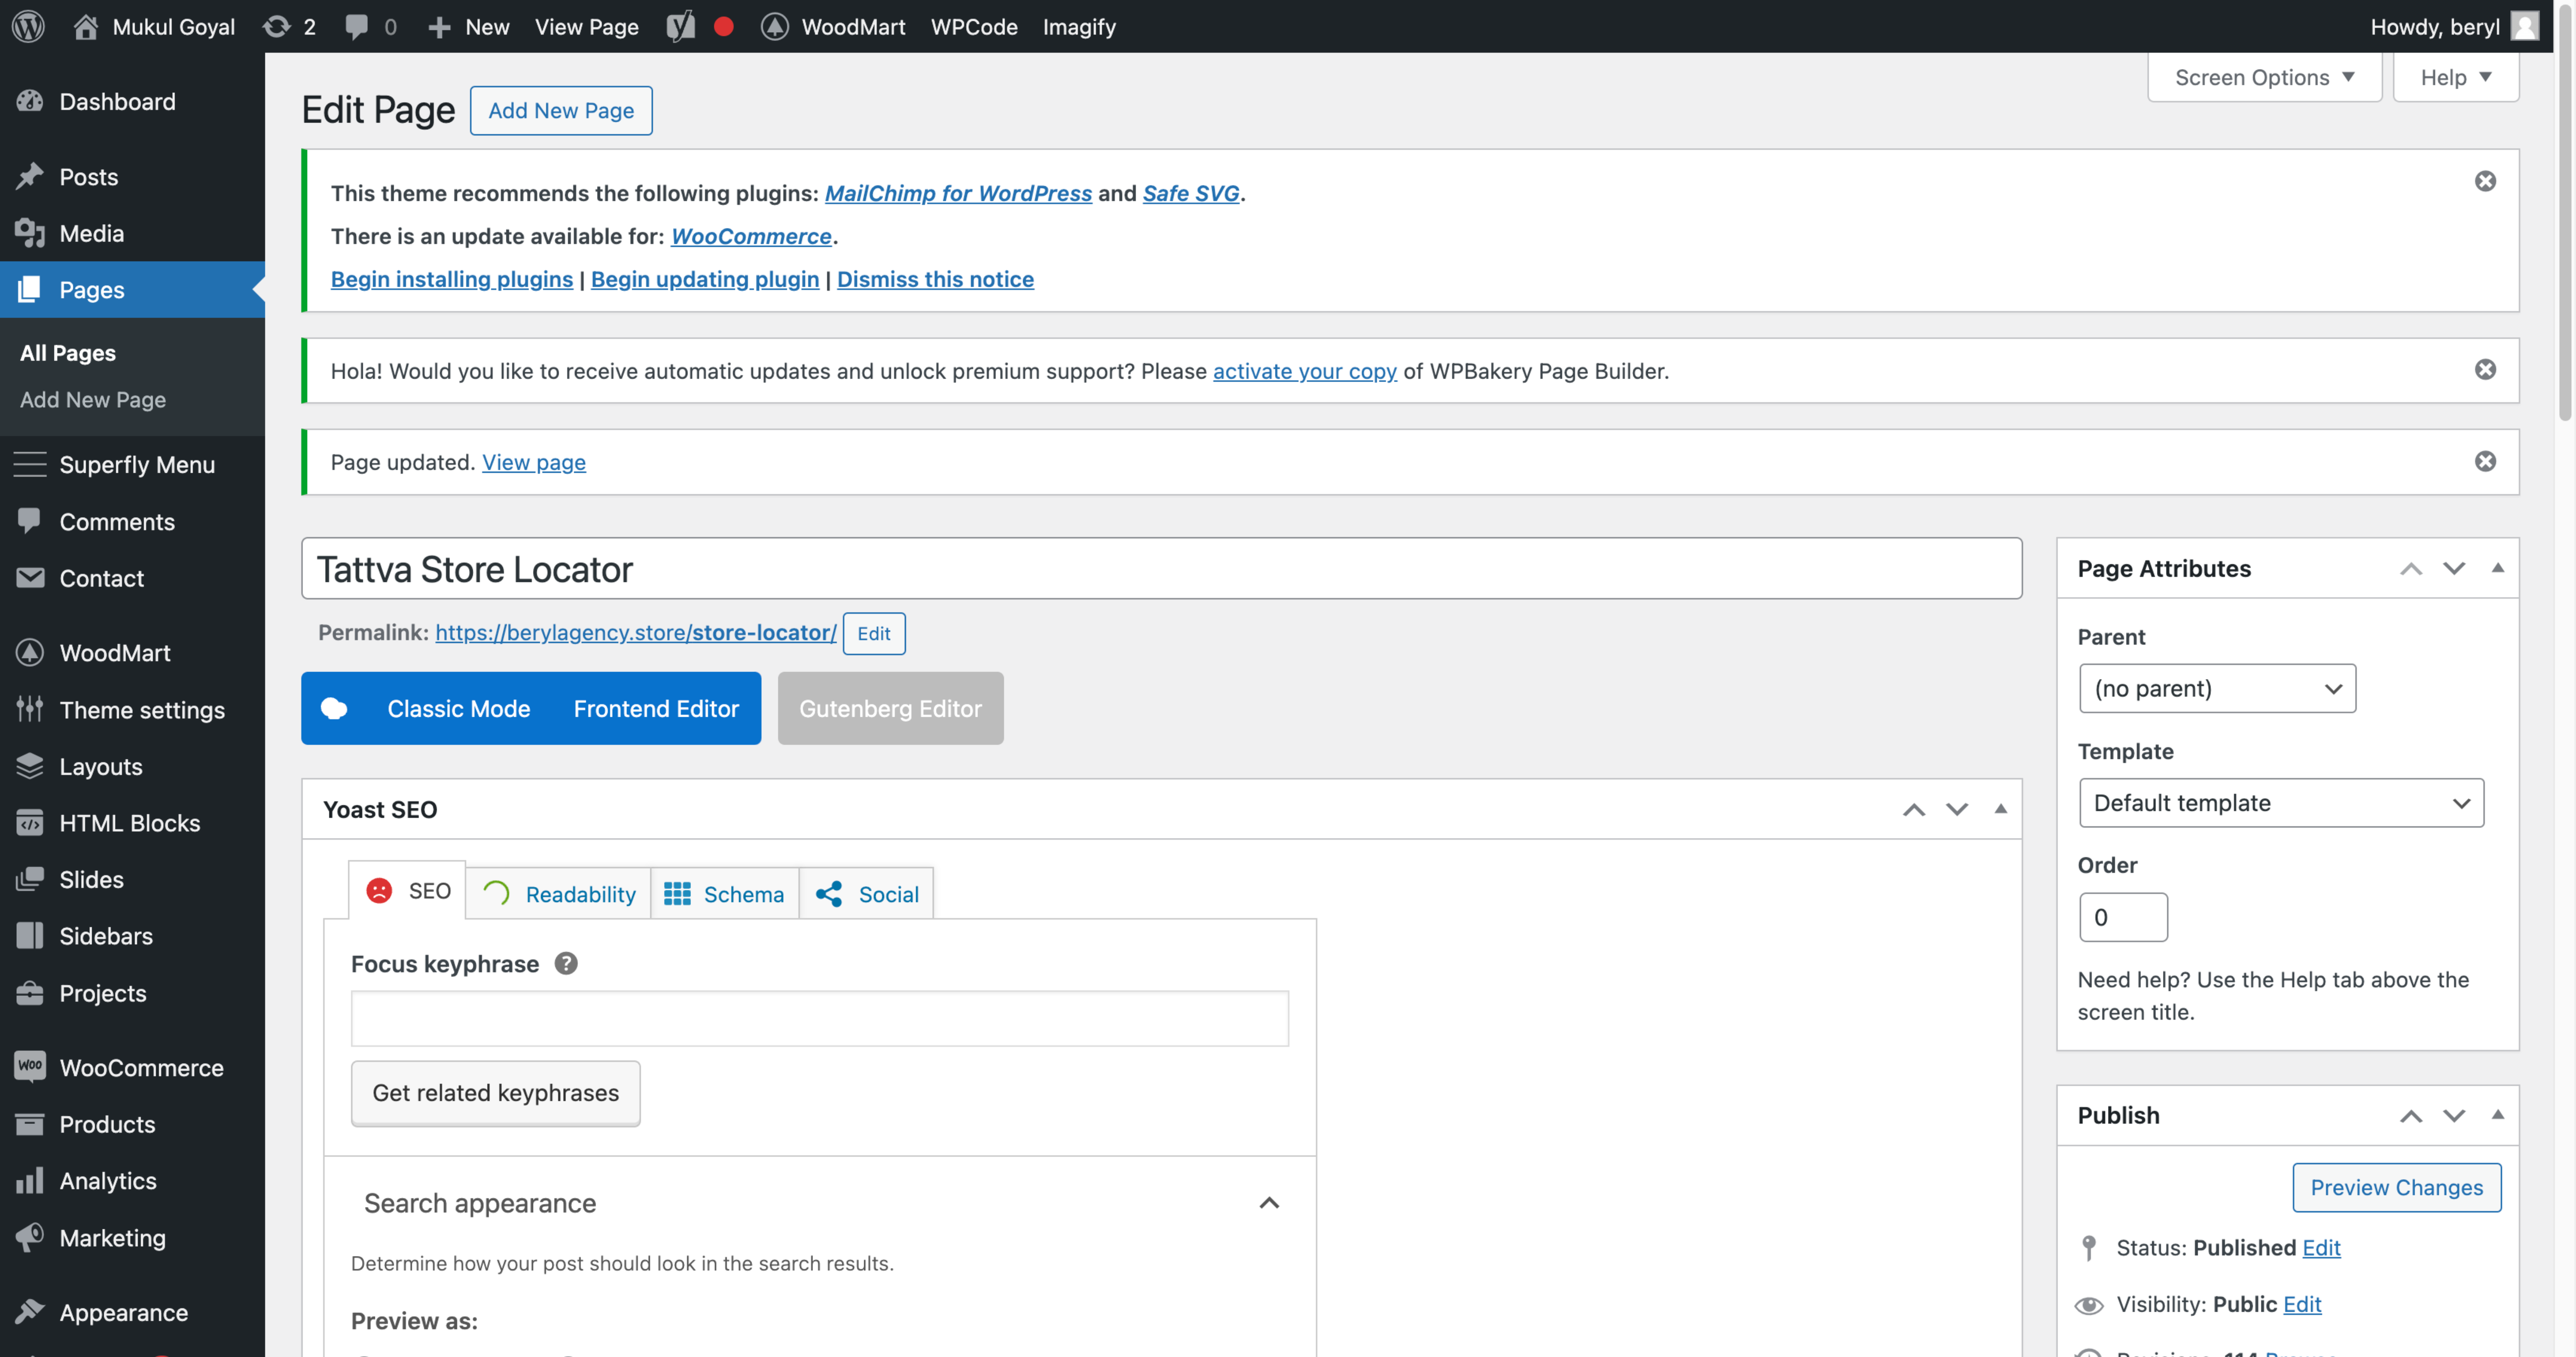The height and width of the screenshot is (1357, 2576).
Task: Click the beryl user avatar in the admin bar
Action: pyautogui.click(x=2525, y=26)
